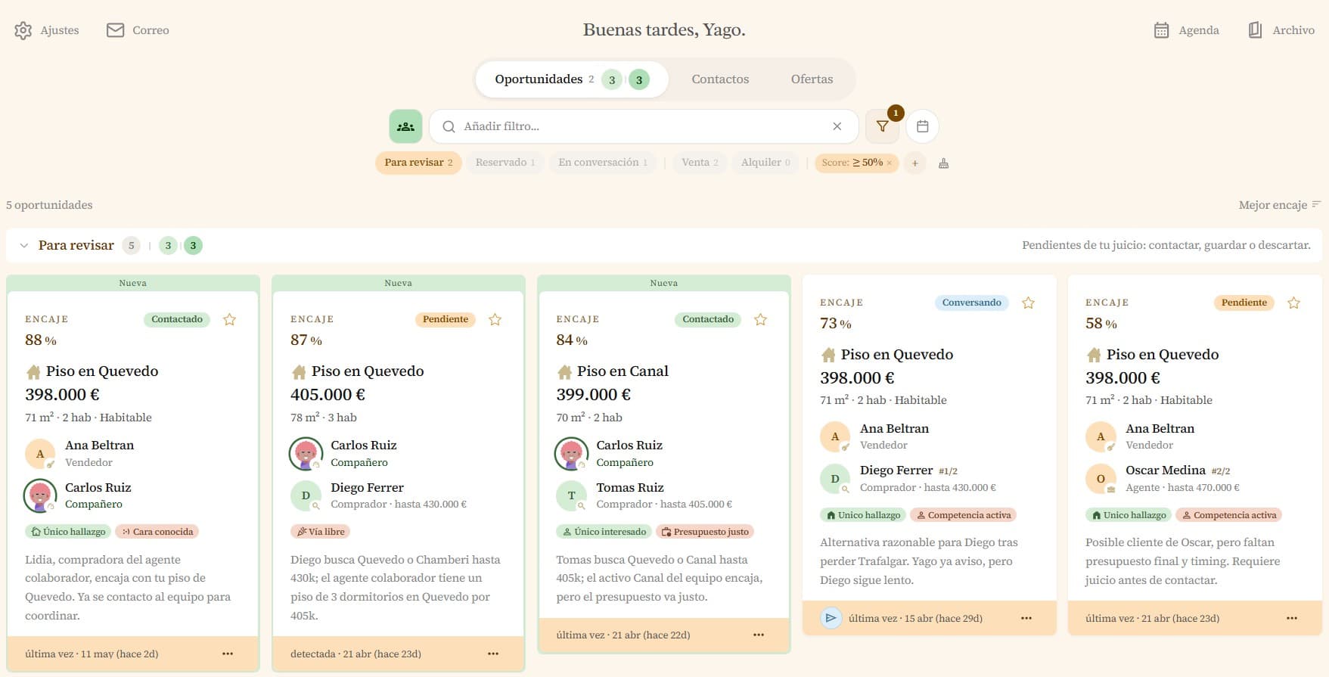Click Contactado badge on 88% card
Image resolution: width=1329 pixels, height=677 pixels.
pos(177,319)
